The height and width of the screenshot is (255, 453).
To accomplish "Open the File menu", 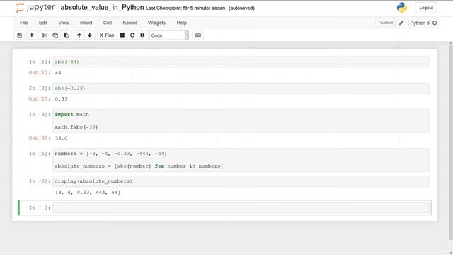I will coord(23,23).
